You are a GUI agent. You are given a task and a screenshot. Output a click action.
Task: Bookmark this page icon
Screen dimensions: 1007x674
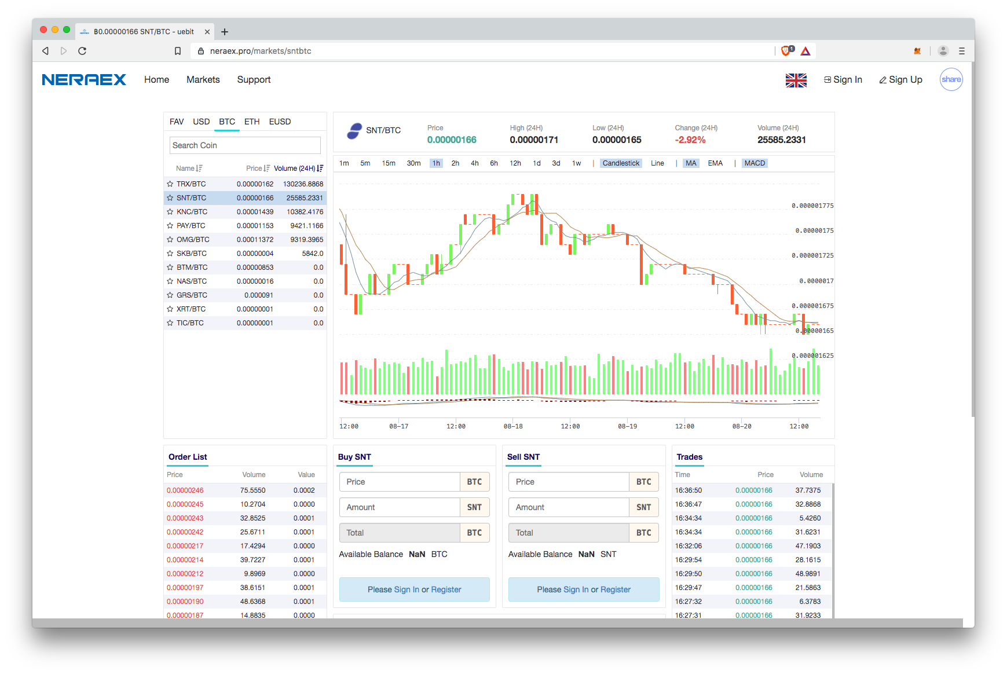point(178,51)
